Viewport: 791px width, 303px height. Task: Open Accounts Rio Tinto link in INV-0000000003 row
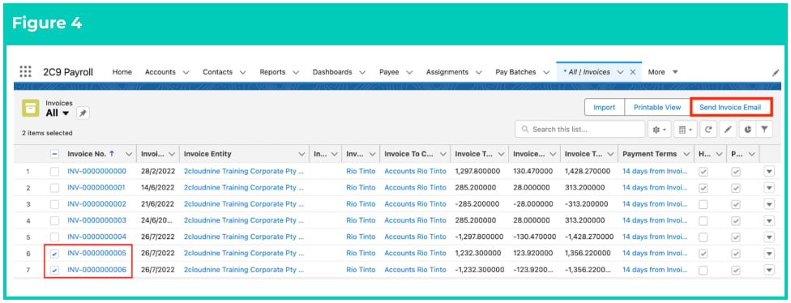click(415, 221)
